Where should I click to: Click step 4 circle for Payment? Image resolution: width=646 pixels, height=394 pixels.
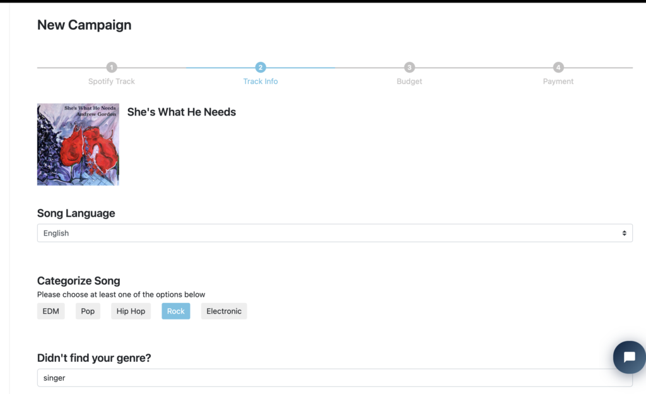pos(558,67)
